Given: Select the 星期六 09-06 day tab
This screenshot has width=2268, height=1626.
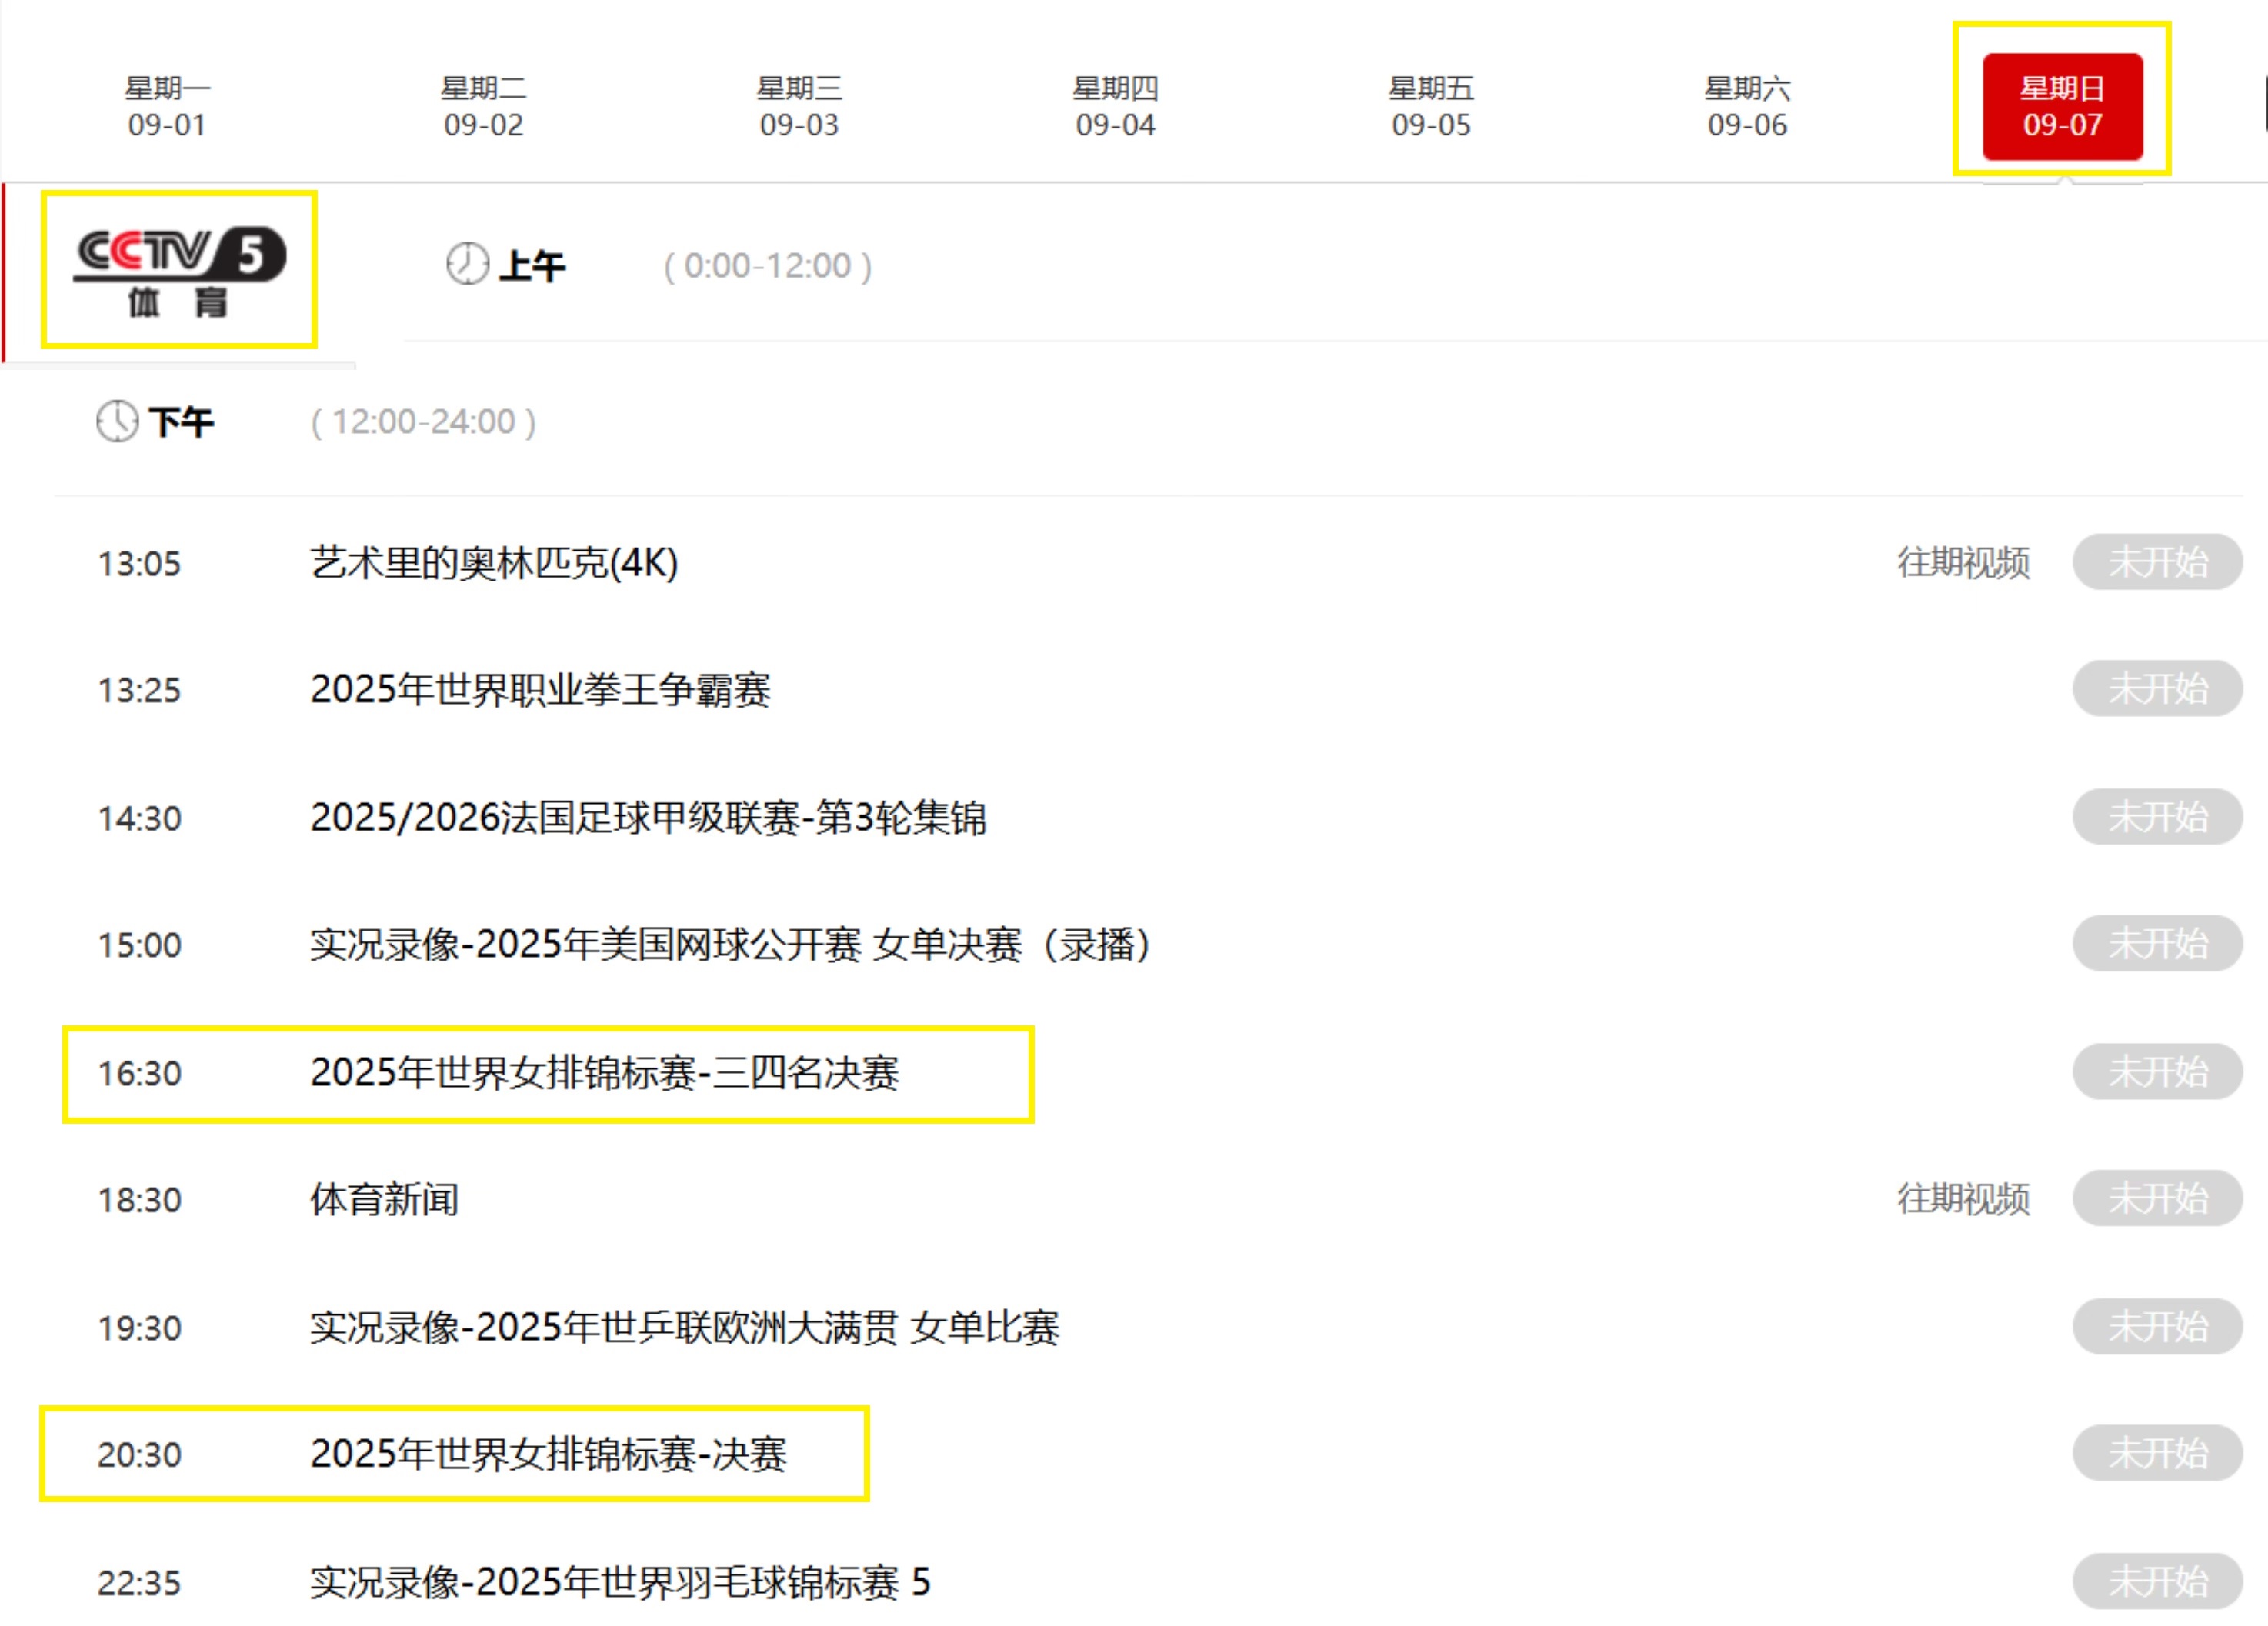Looking at the screenshot, I should 1745,105.
